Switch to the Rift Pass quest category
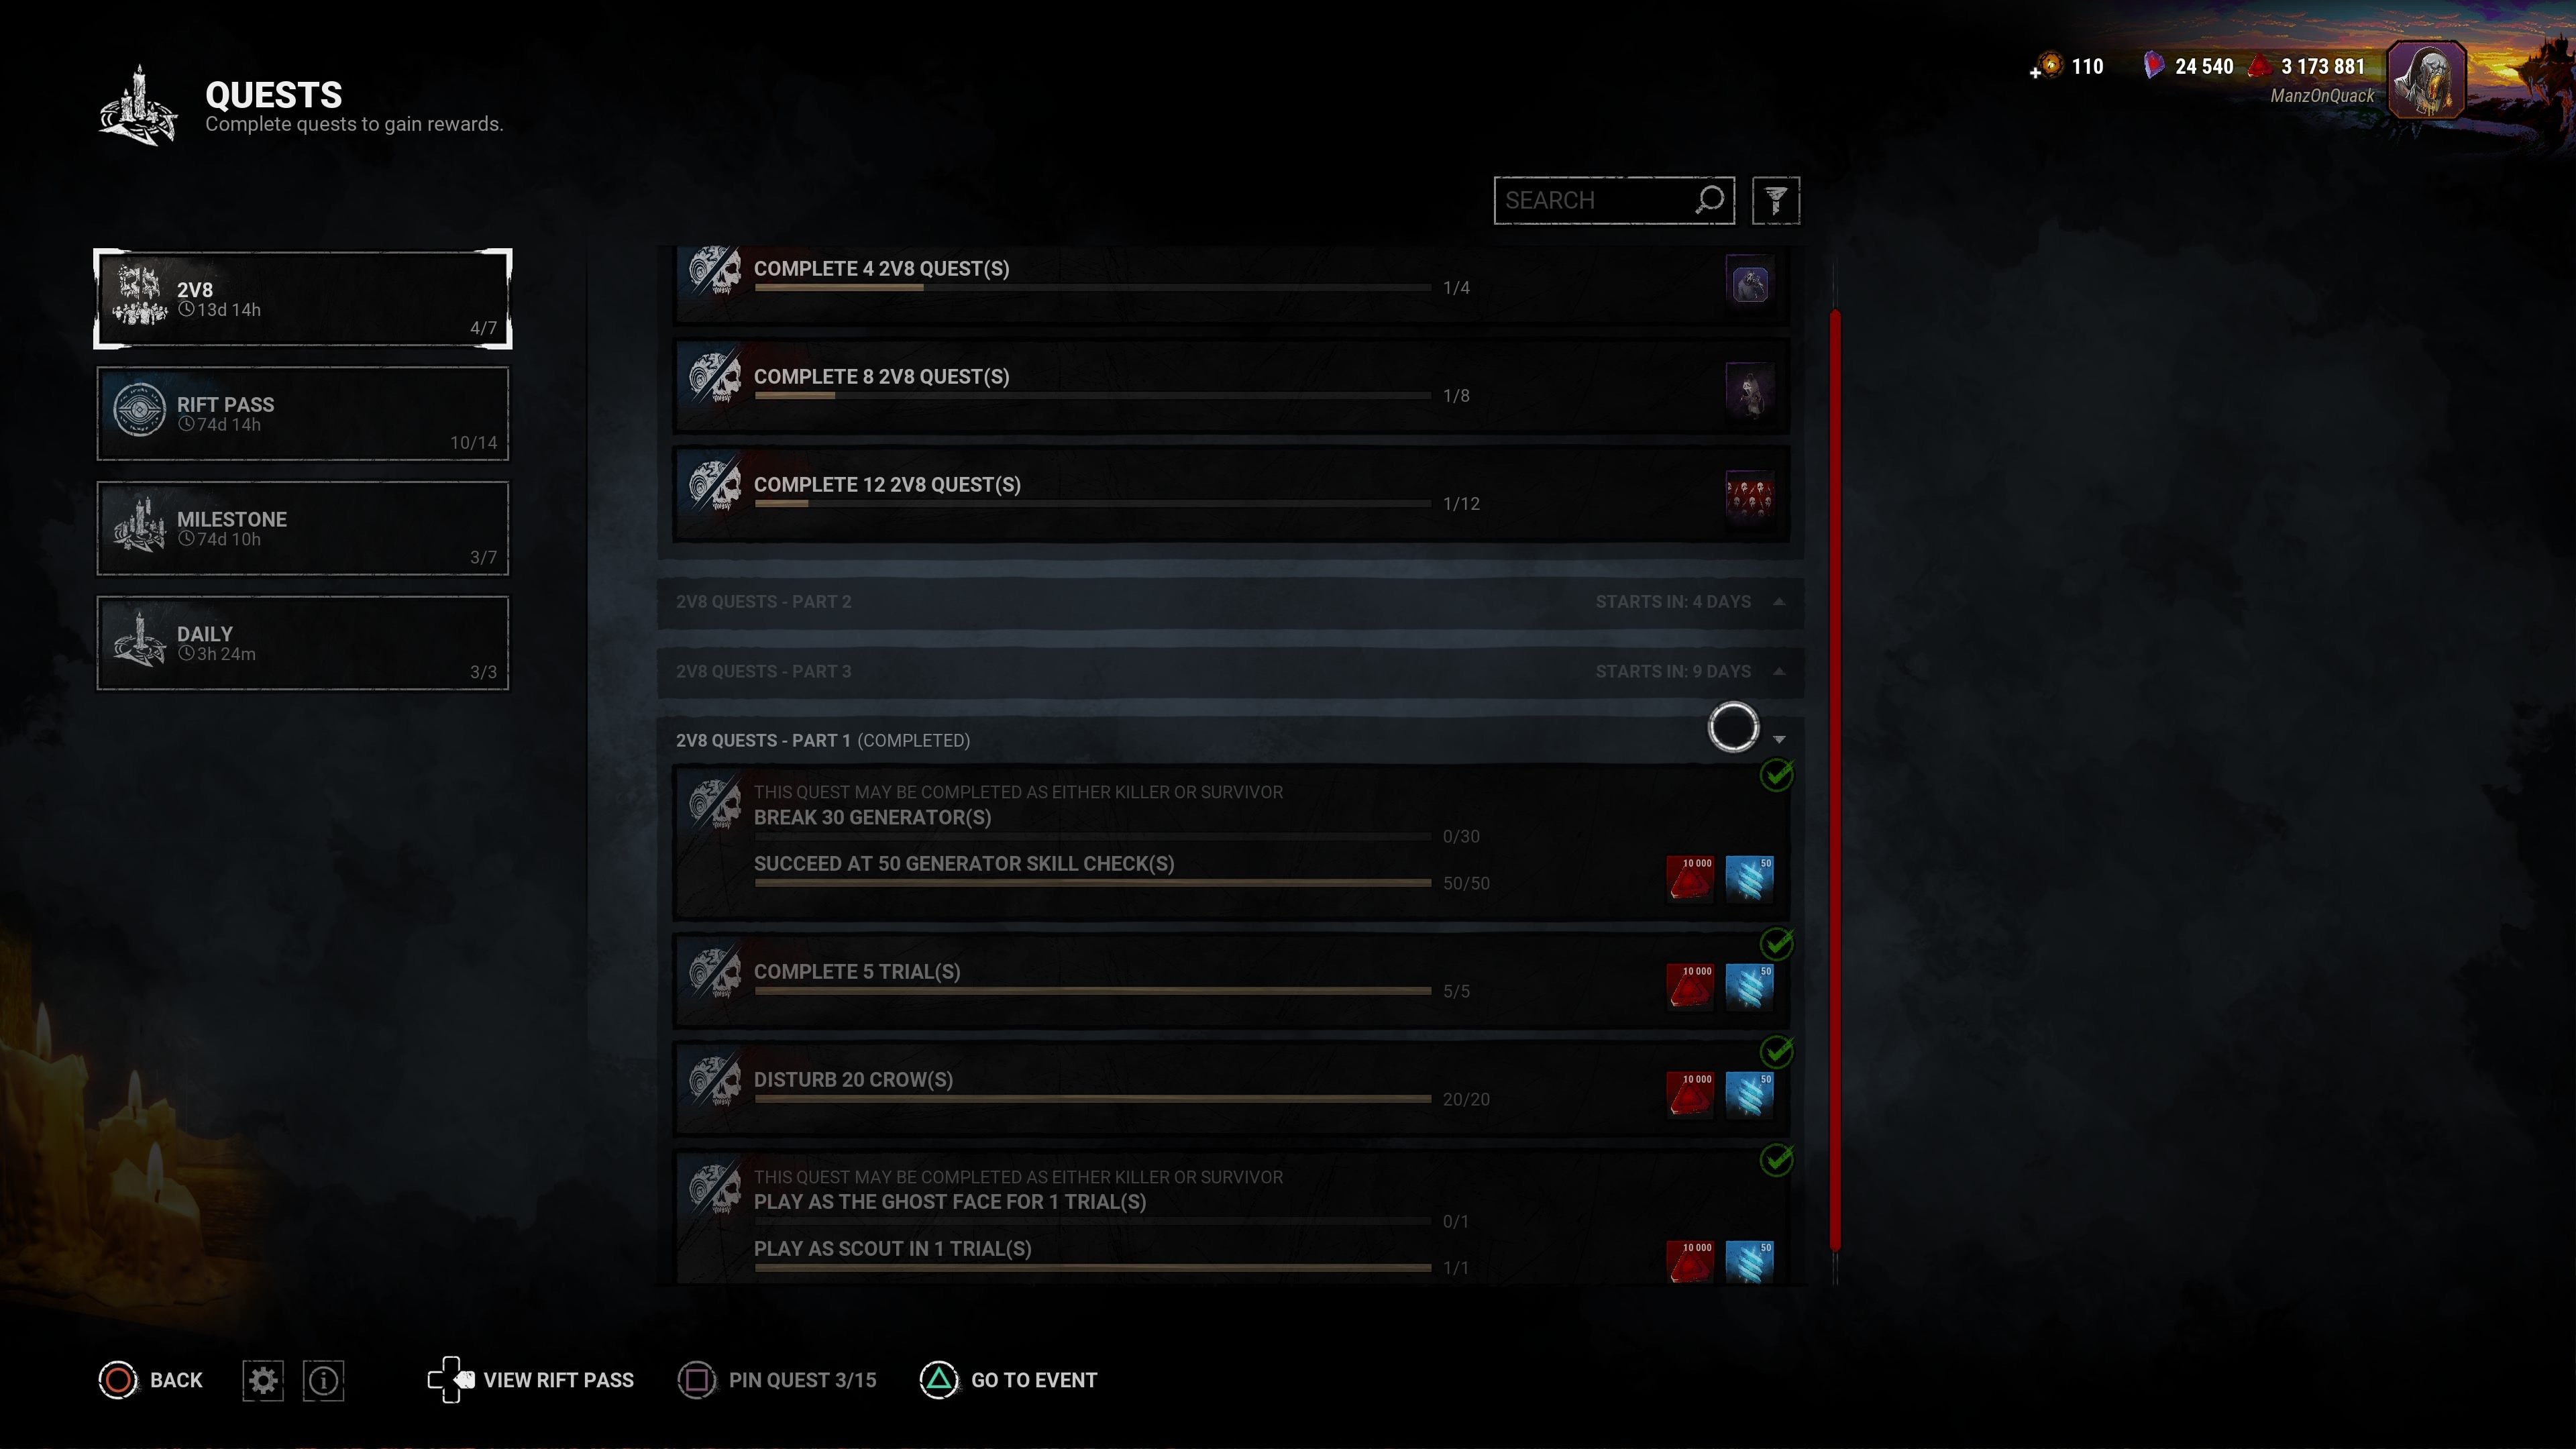The image size is (2576, 1449). [302, 414]
